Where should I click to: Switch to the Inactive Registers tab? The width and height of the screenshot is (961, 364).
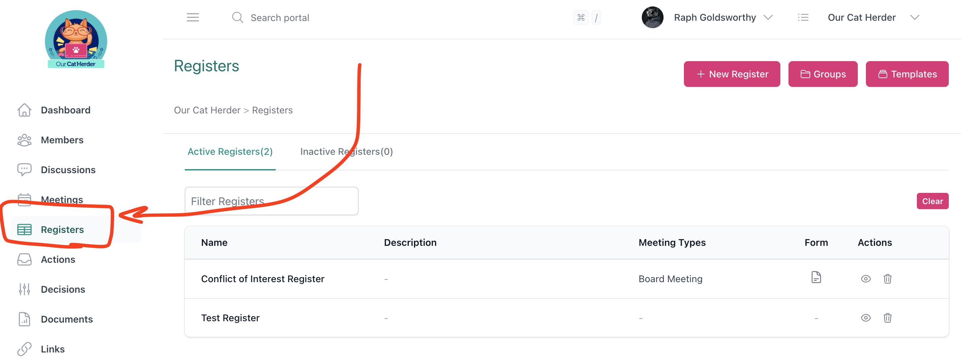click(346, 151)
